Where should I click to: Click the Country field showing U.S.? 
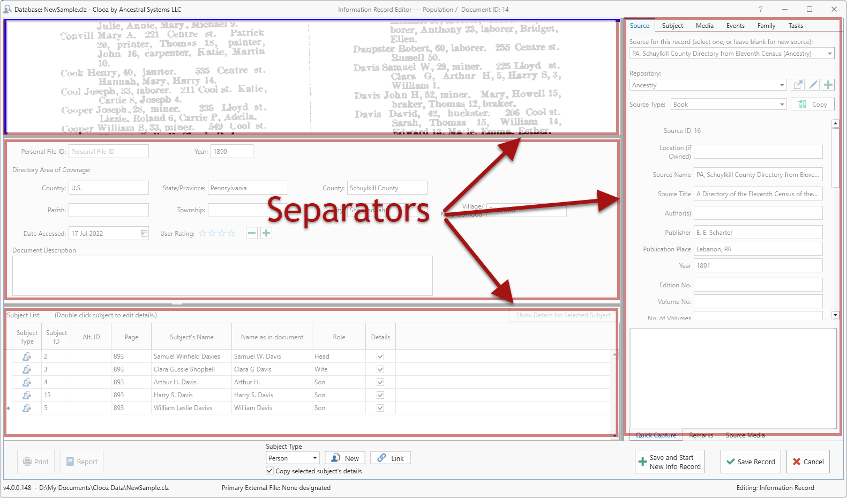point(109,188)
